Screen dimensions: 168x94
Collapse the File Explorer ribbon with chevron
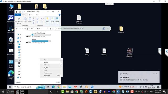pos(57,15)
